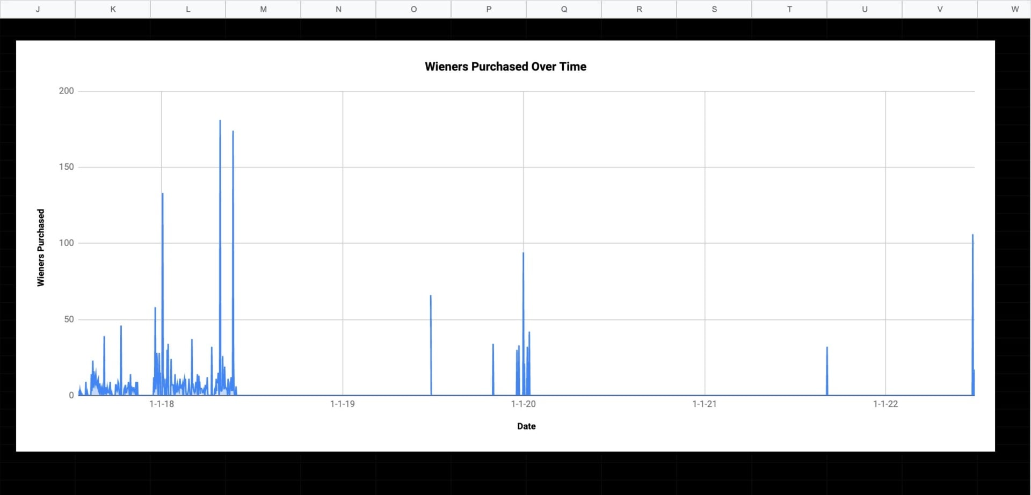Screen dimensions: 1031x495
Task: Click the 200 value axis label
Action: coord(67,91)
